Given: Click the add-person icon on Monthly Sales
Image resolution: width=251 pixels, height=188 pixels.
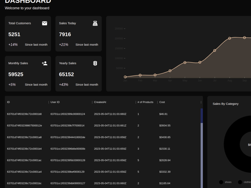Looking at the screenshot, I should click(x=44, y=63).
